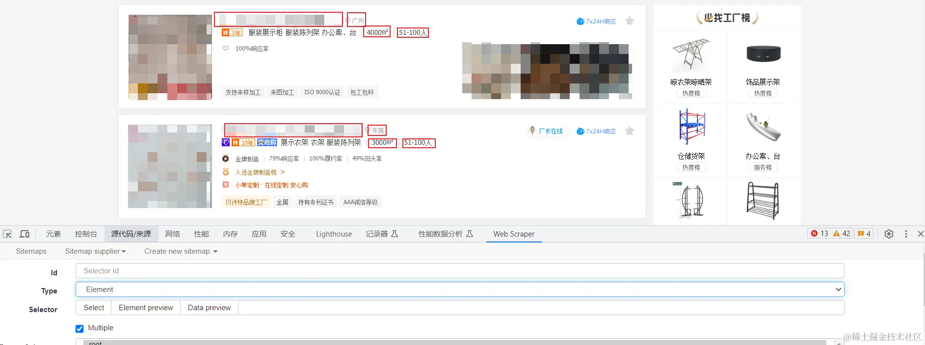Favorite the Guangzhou factory with star icon
The height and width of the screenshot is (345, 925).
pos(630,21)
